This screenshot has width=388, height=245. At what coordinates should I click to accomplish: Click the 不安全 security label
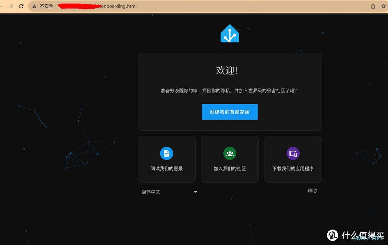(46, 6)
